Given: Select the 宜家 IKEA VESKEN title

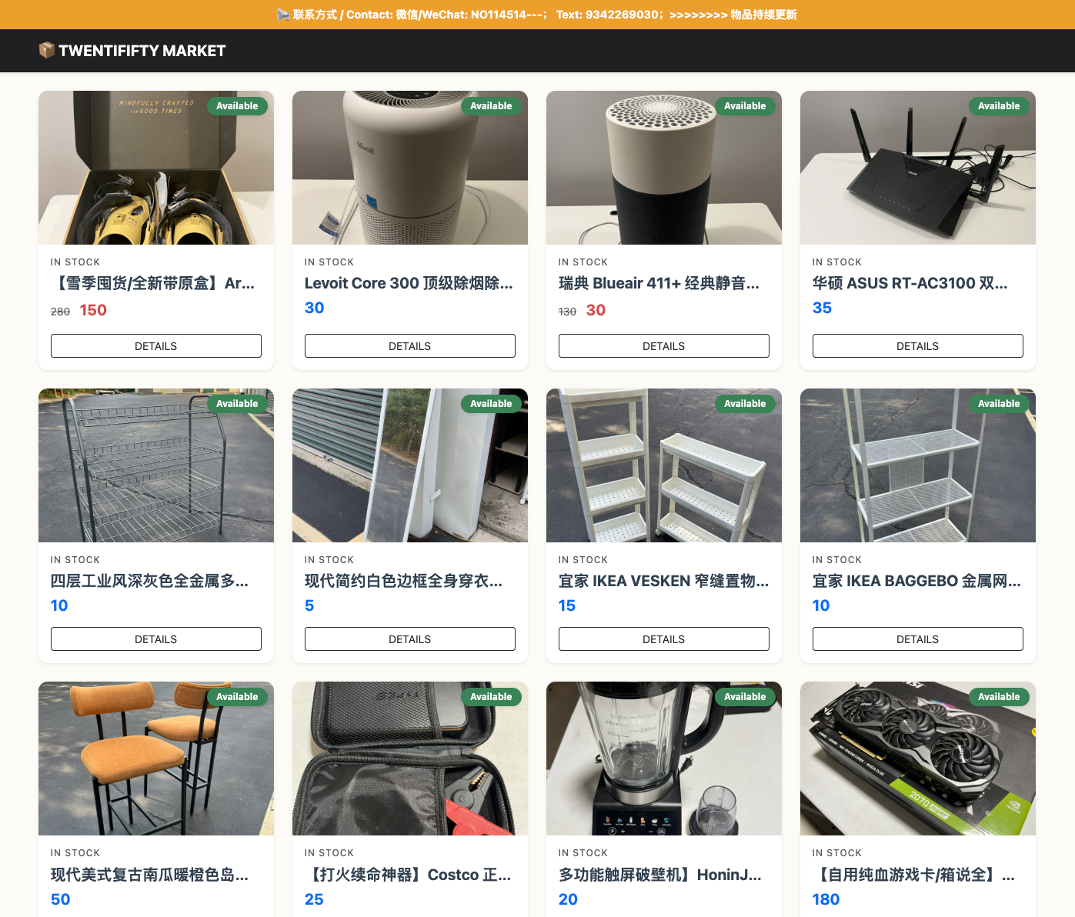Looking at the screenshot, I should point(663,581).
